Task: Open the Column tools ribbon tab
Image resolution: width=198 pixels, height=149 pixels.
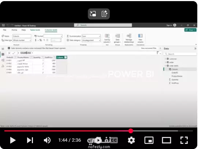Action: coord(51,30)
